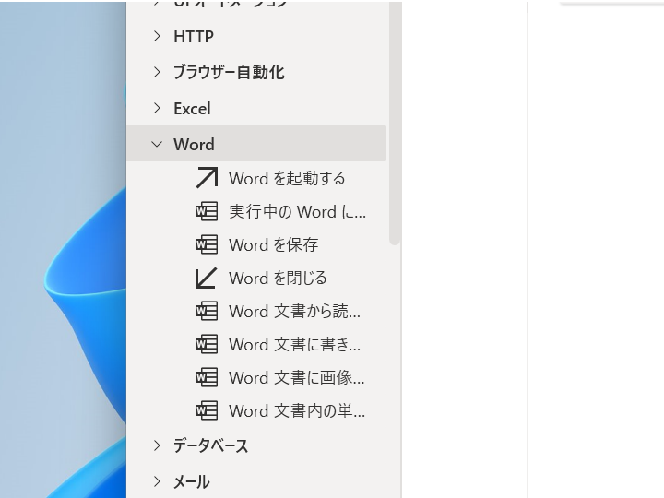Click the Word icon beside Word 文書内の単…
Viewport: 664px width, 498px height.
pos(207,410)
